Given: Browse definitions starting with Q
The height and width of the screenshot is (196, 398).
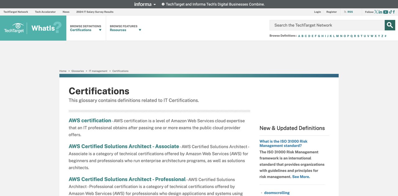Looking at the screenshot, I should click(352, 36).
